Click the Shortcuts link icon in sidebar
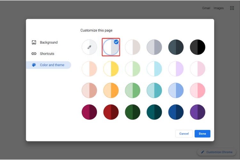The height and width of the screenshot is (160, 240). [34, 54]
